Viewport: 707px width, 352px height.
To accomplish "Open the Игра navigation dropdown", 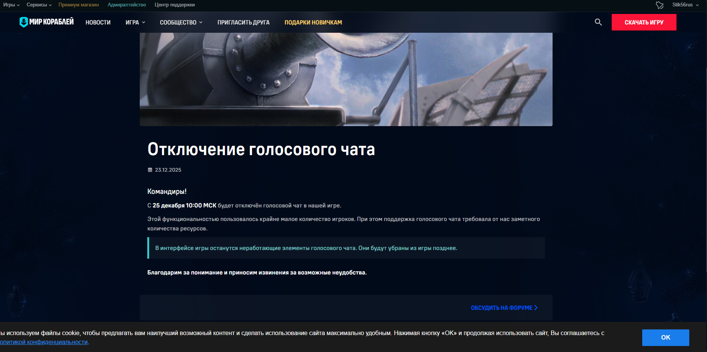I will tap(135, 23).
